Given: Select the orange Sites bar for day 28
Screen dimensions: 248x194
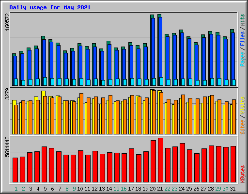Looking at the screenshot, I should (x=212, y=114).
